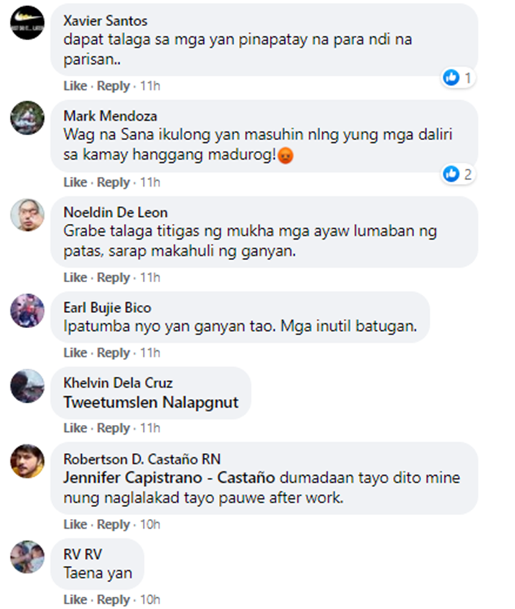The height and width of the screenshot is (609, 515).
Task: Open Earl Bujie Bico's avatar
Action: point(27,310)
